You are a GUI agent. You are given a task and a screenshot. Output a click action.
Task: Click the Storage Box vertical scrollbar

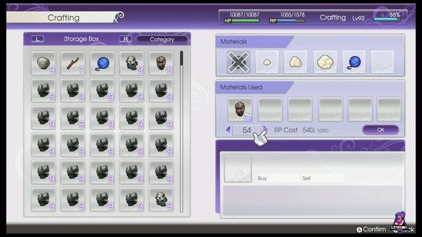182,132
